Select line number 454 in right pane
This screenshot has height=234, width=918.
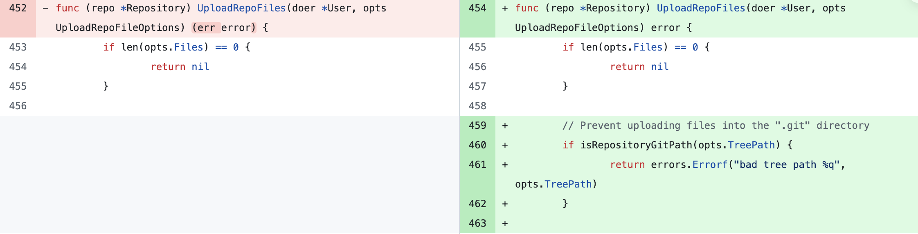(x=477, y=8)
